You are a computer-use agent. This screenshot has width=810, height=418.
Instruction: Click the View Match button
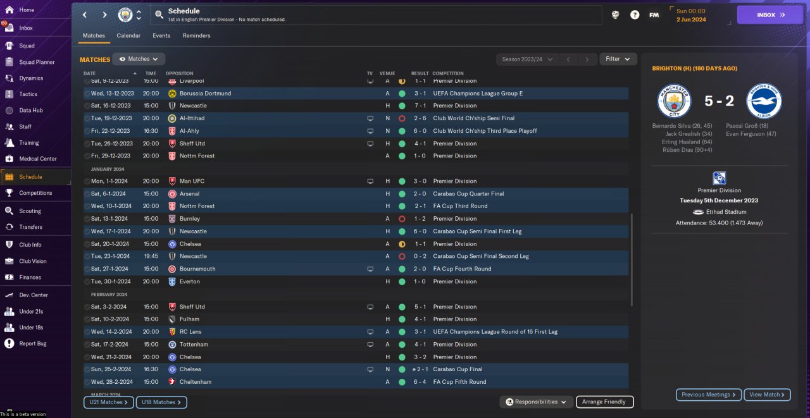pos(767,395)
